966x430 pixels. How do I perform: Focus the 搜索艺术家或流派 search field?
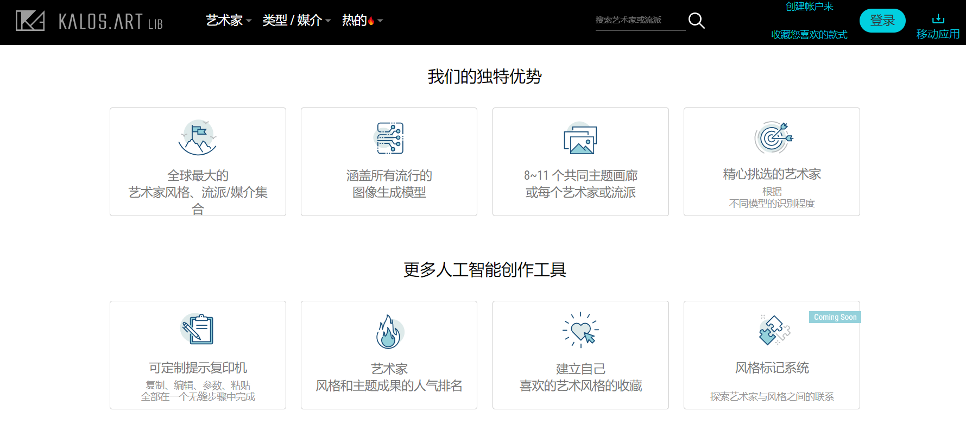[x=639, y=20]
